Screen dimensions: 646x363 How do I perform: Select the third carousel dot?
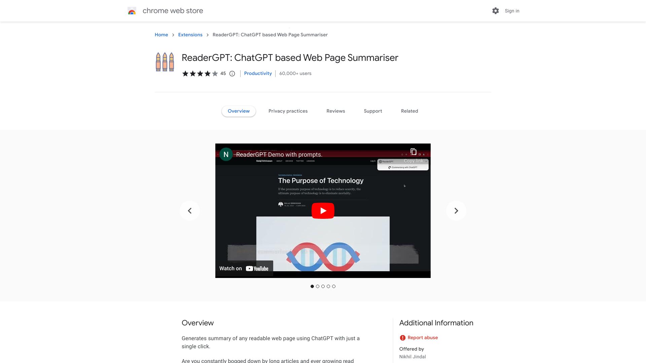pos(323,286)
